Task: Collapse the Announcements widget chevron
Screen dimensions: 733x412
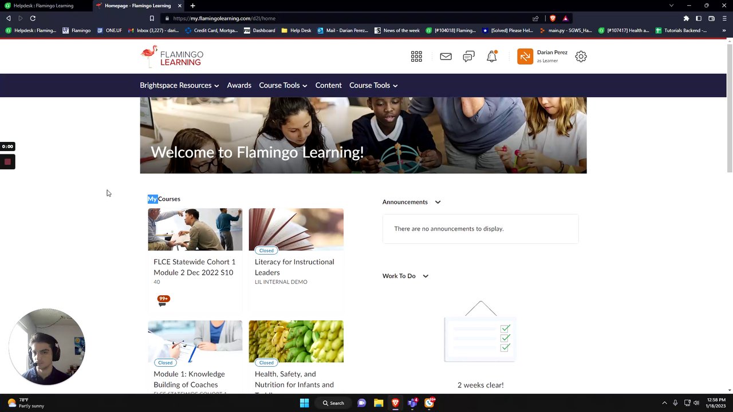Action: point(438,202)
